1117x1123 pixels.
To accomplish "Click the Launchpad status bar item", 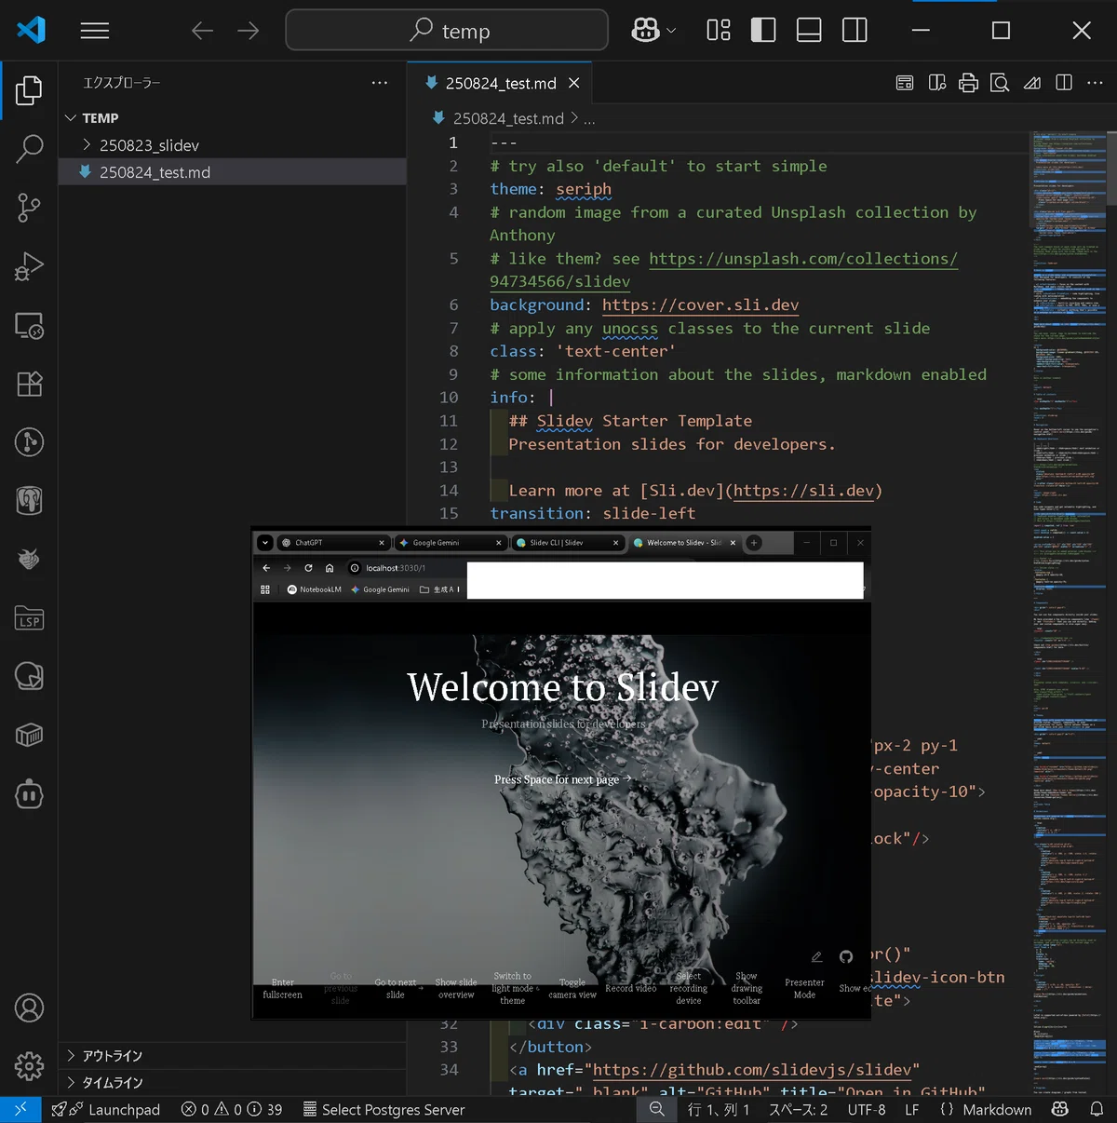I will pyautogui.click(x=106, y=1110).
